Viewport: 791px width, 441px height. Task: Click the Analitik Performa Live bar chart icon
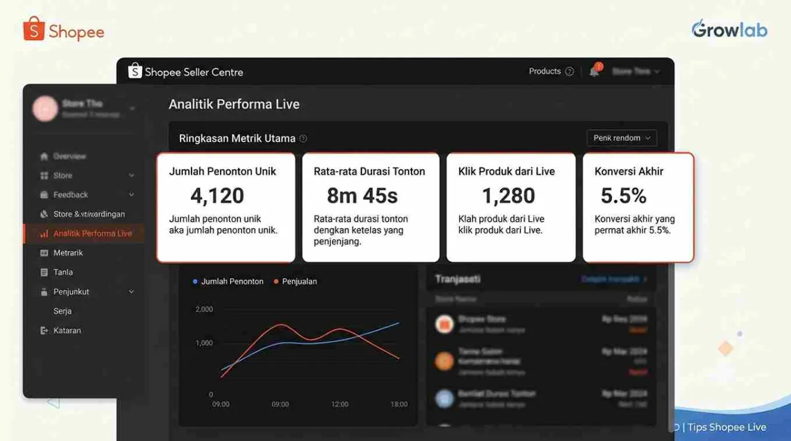click(x=44, y=233)
